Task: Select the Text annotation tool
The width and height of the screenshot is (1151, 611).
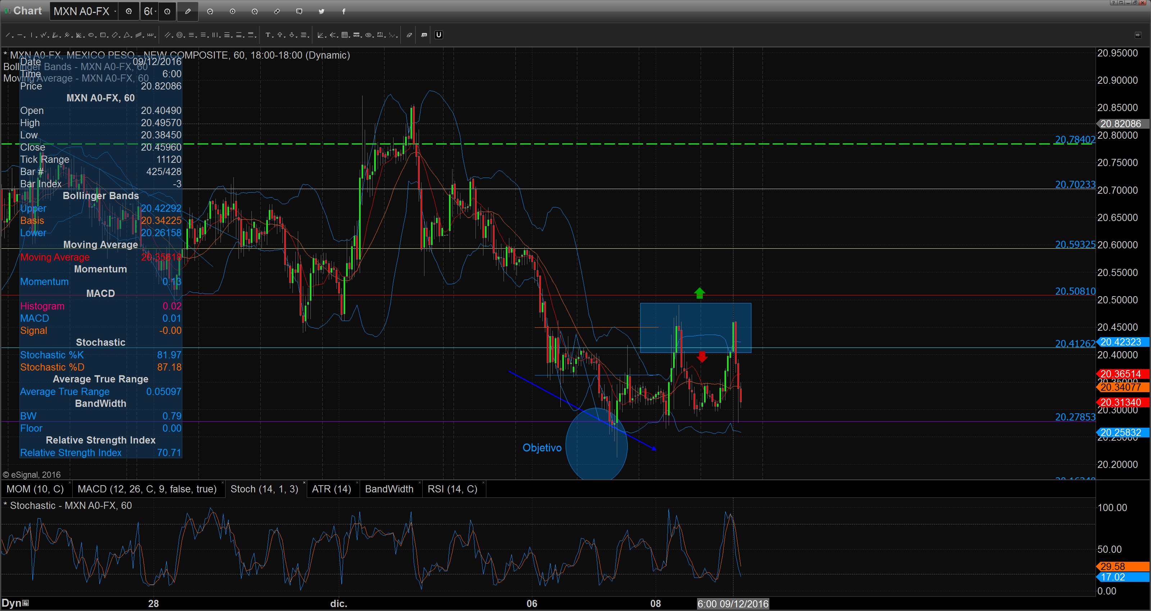Action: (267, 35)
